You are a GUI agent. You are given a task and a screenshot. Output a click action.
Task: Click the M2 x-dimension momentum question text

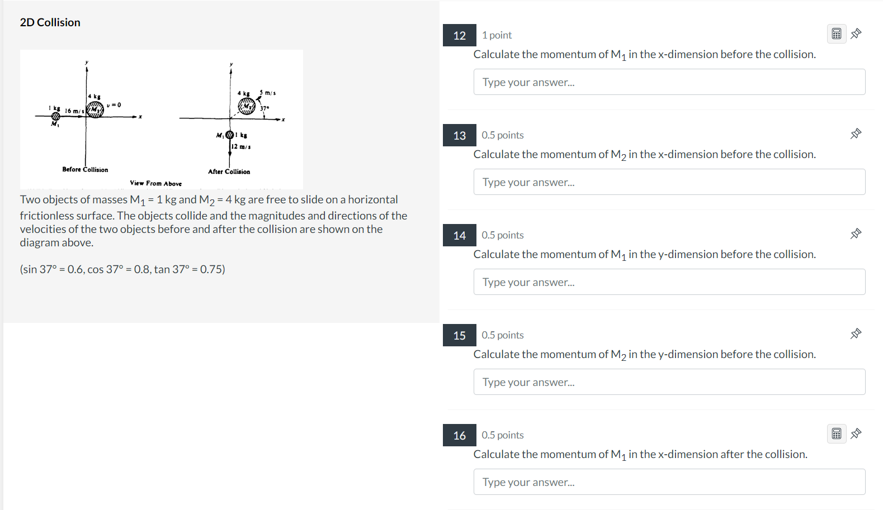click(644, 154)
